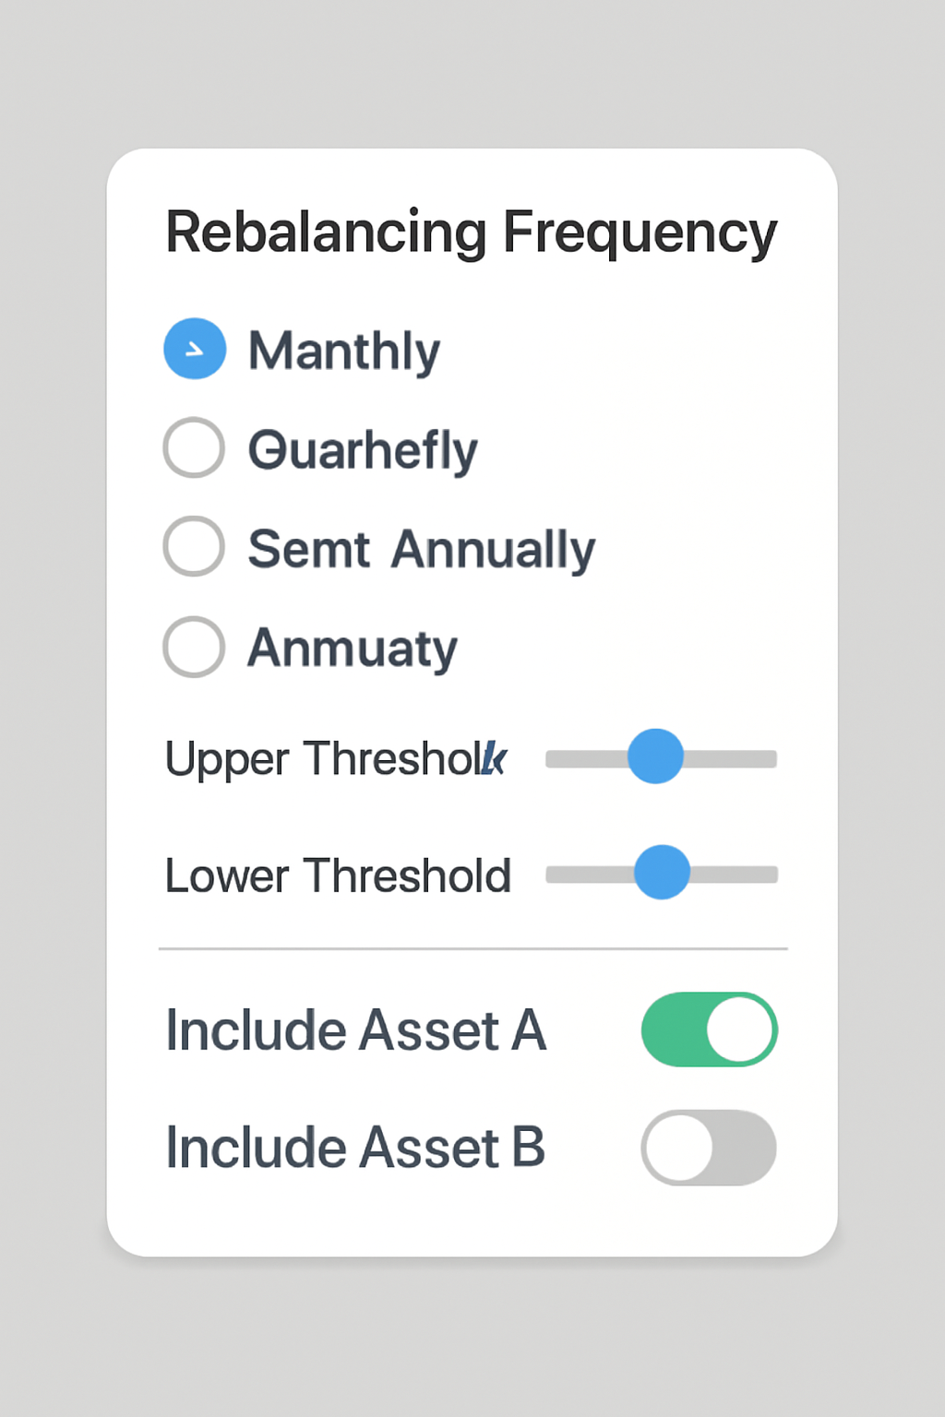The image size is (945, 1417).
Task: Choose the Guarhefly radio option
Action: click(x=194, y=447)
